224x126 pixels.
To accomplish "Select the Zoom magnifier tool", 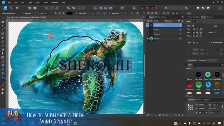I will click(2, 93).
